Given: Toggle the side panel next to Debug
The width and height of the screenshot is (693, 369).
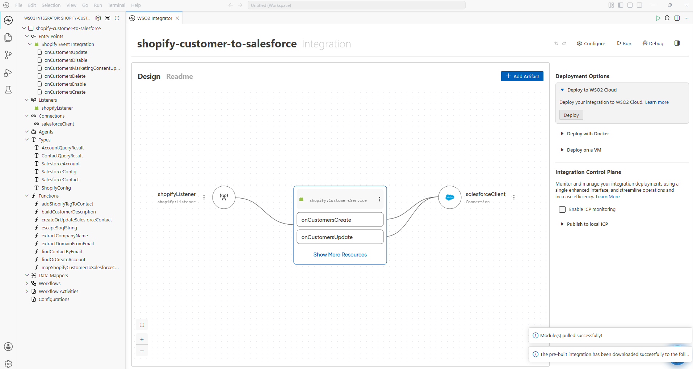Looking at the screenshot, I should tap(677, 43).
